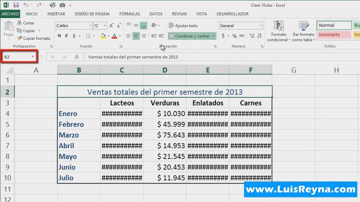The height and width of the screenshot is (202, 360).
Task: Apply the Normal cell style
Action: click(334, 25)
